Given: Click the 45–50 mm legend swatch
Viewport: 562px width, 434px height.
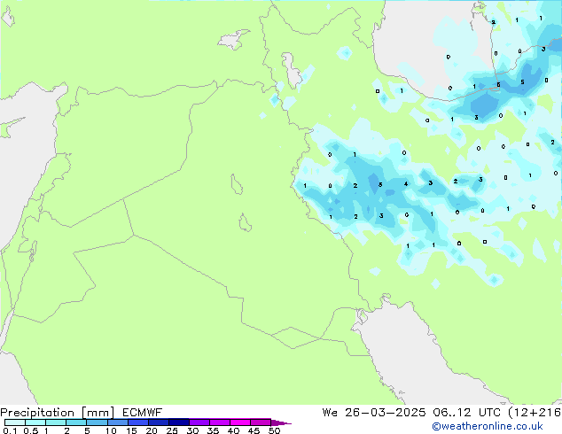Looking at the screenshot, I should 261,422.
